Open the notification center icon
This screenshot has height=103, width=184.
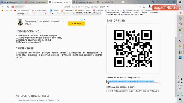[x=180, y=100]
